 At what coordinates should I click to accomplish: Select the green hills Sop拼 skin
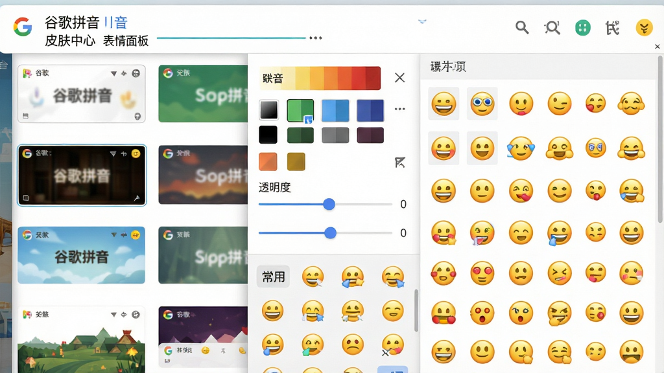point(203,93)
